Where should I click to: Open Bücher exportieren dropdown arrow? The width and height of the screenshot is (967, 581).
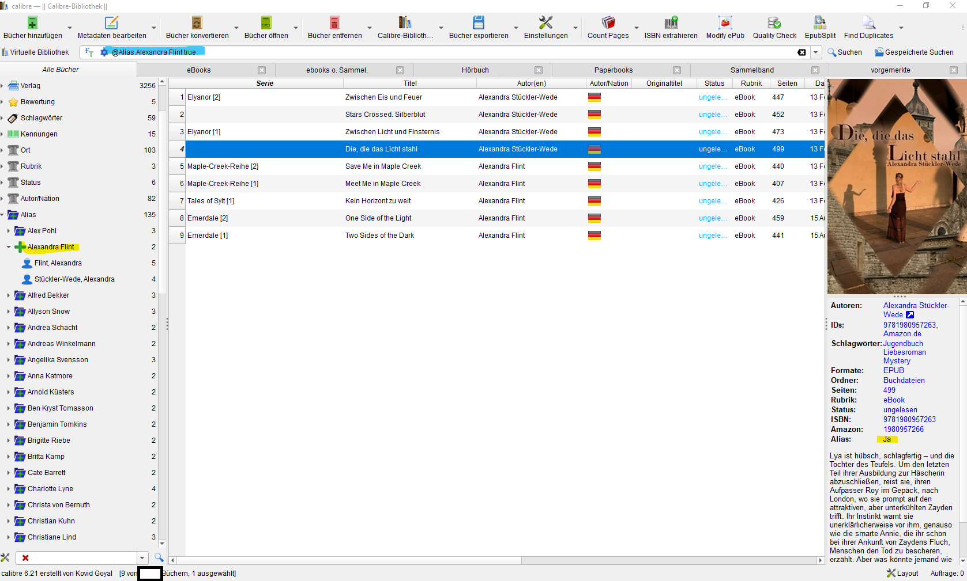[516, 28]
